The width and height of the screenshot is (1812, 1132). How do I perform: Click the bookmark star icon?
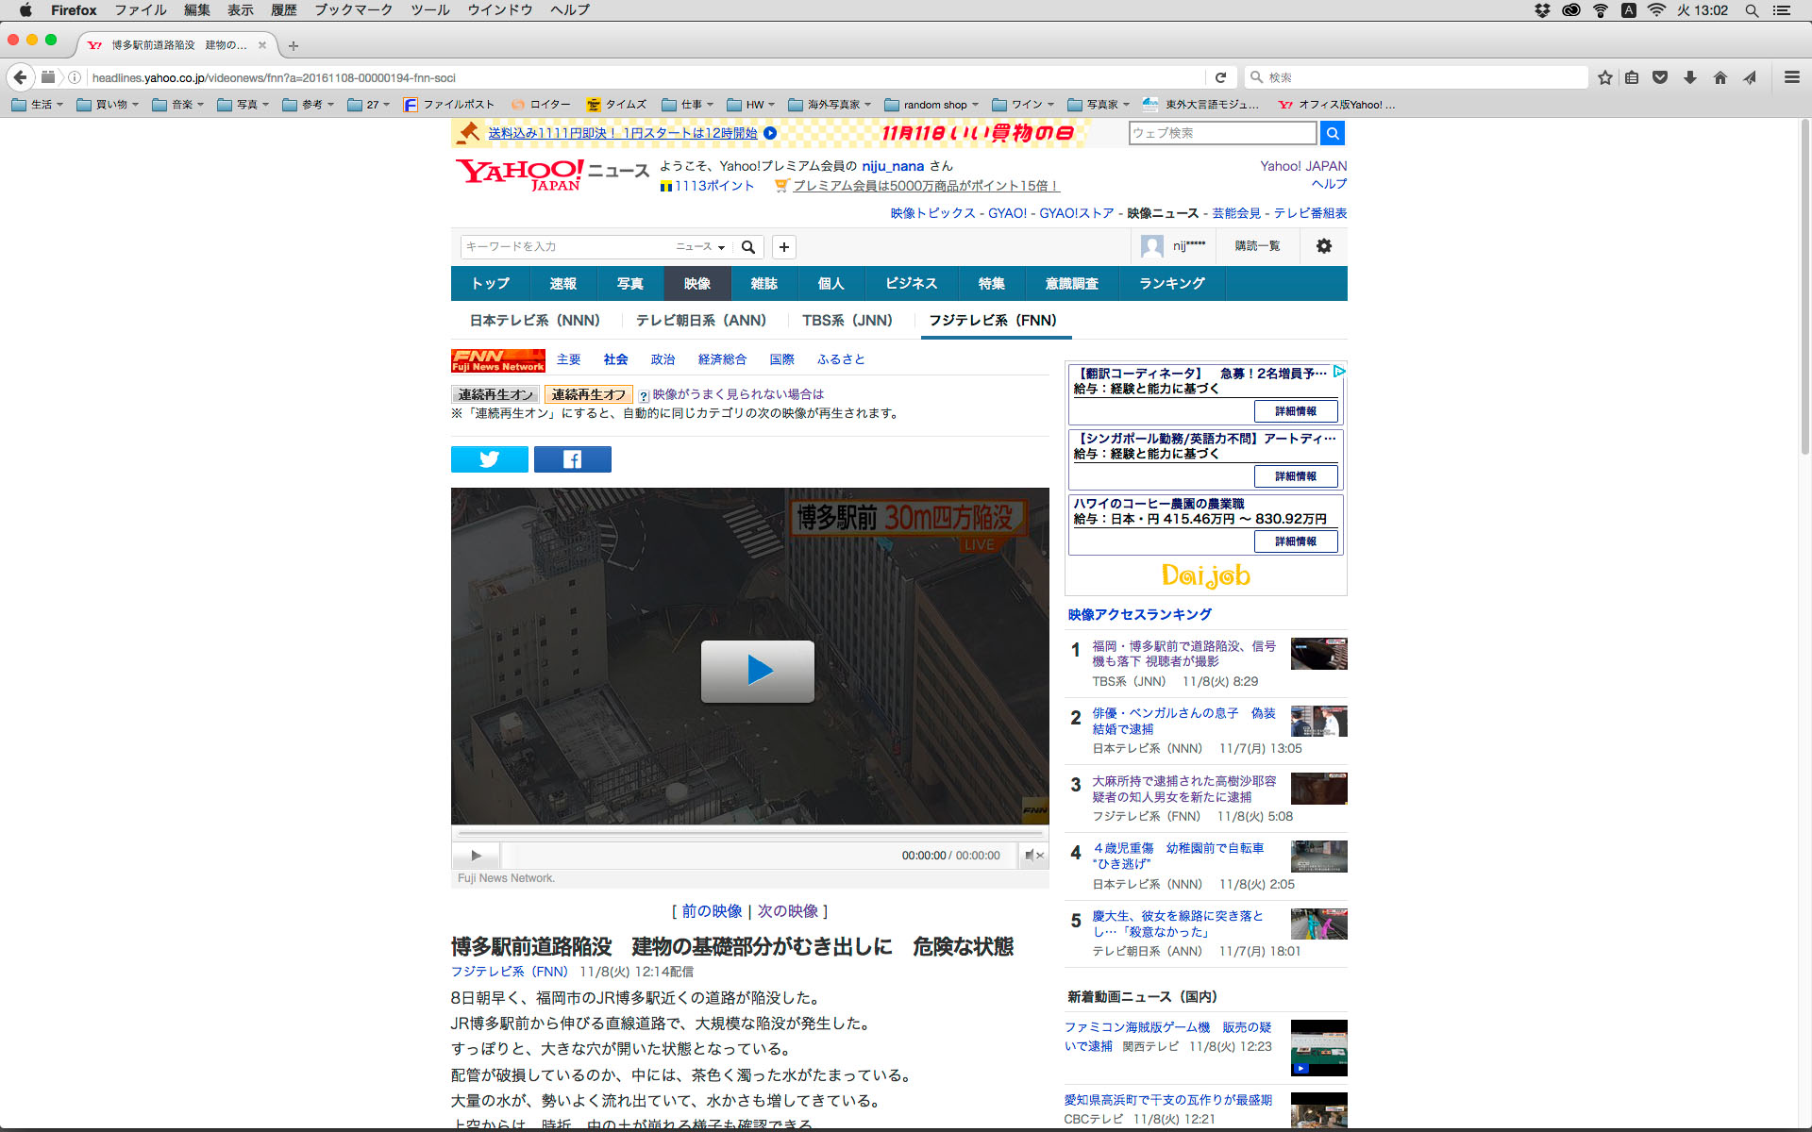(x=1604, y=77)
